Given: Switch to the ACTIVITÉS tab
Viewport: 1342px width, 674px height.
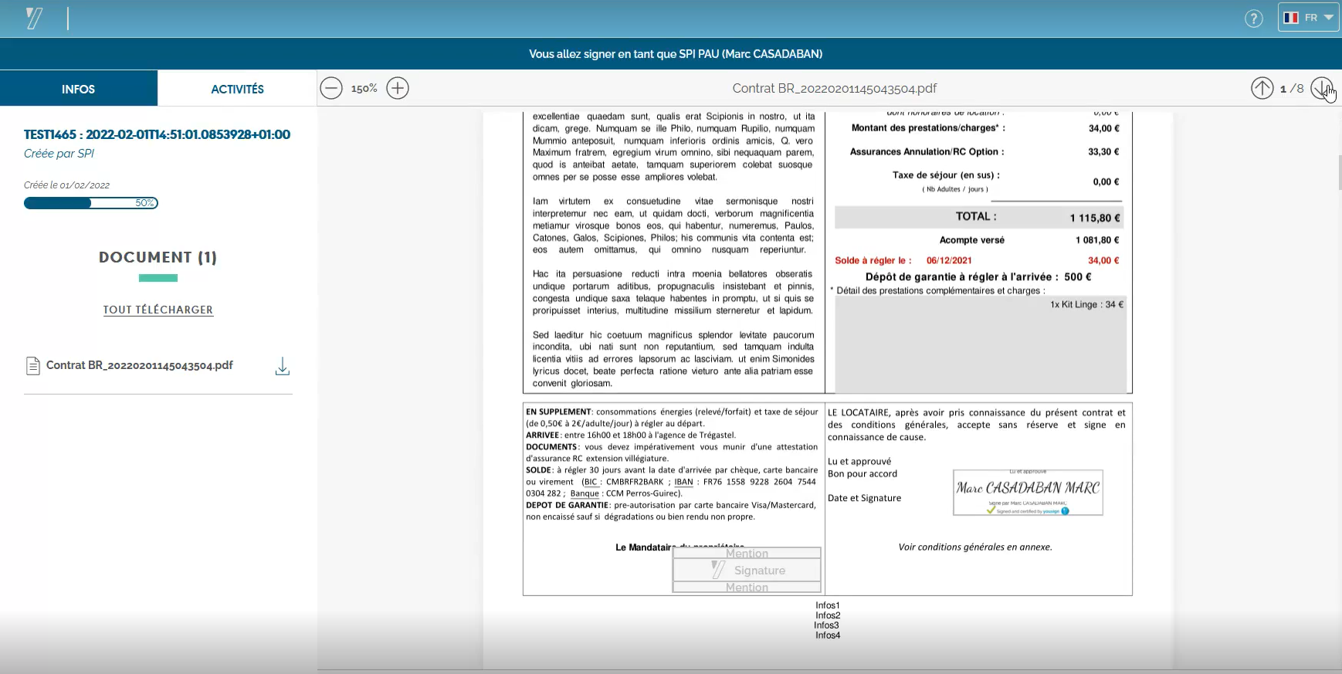Looking at the screenshot, I should tap(237, 89).
